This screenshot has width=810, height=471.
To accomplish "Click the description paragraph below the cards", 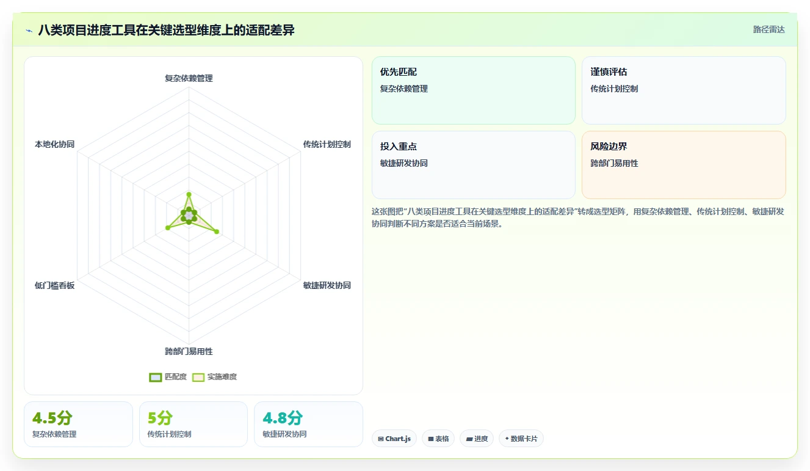I will click(578, 217).
